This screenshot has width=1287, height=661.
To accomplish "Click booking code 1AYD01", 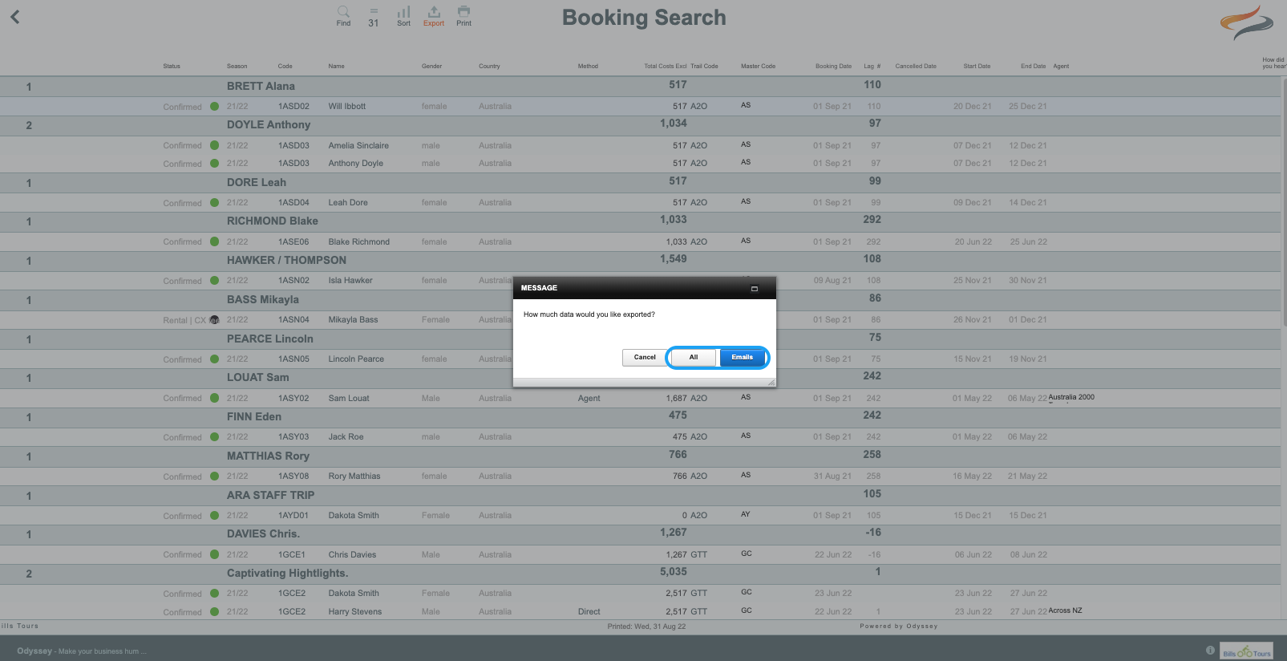I will pos(293,515).
